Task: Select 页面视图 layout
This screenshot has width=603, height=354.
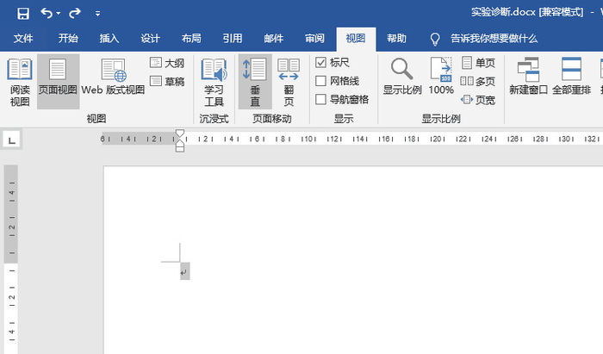Action: (x=58, y=82)
